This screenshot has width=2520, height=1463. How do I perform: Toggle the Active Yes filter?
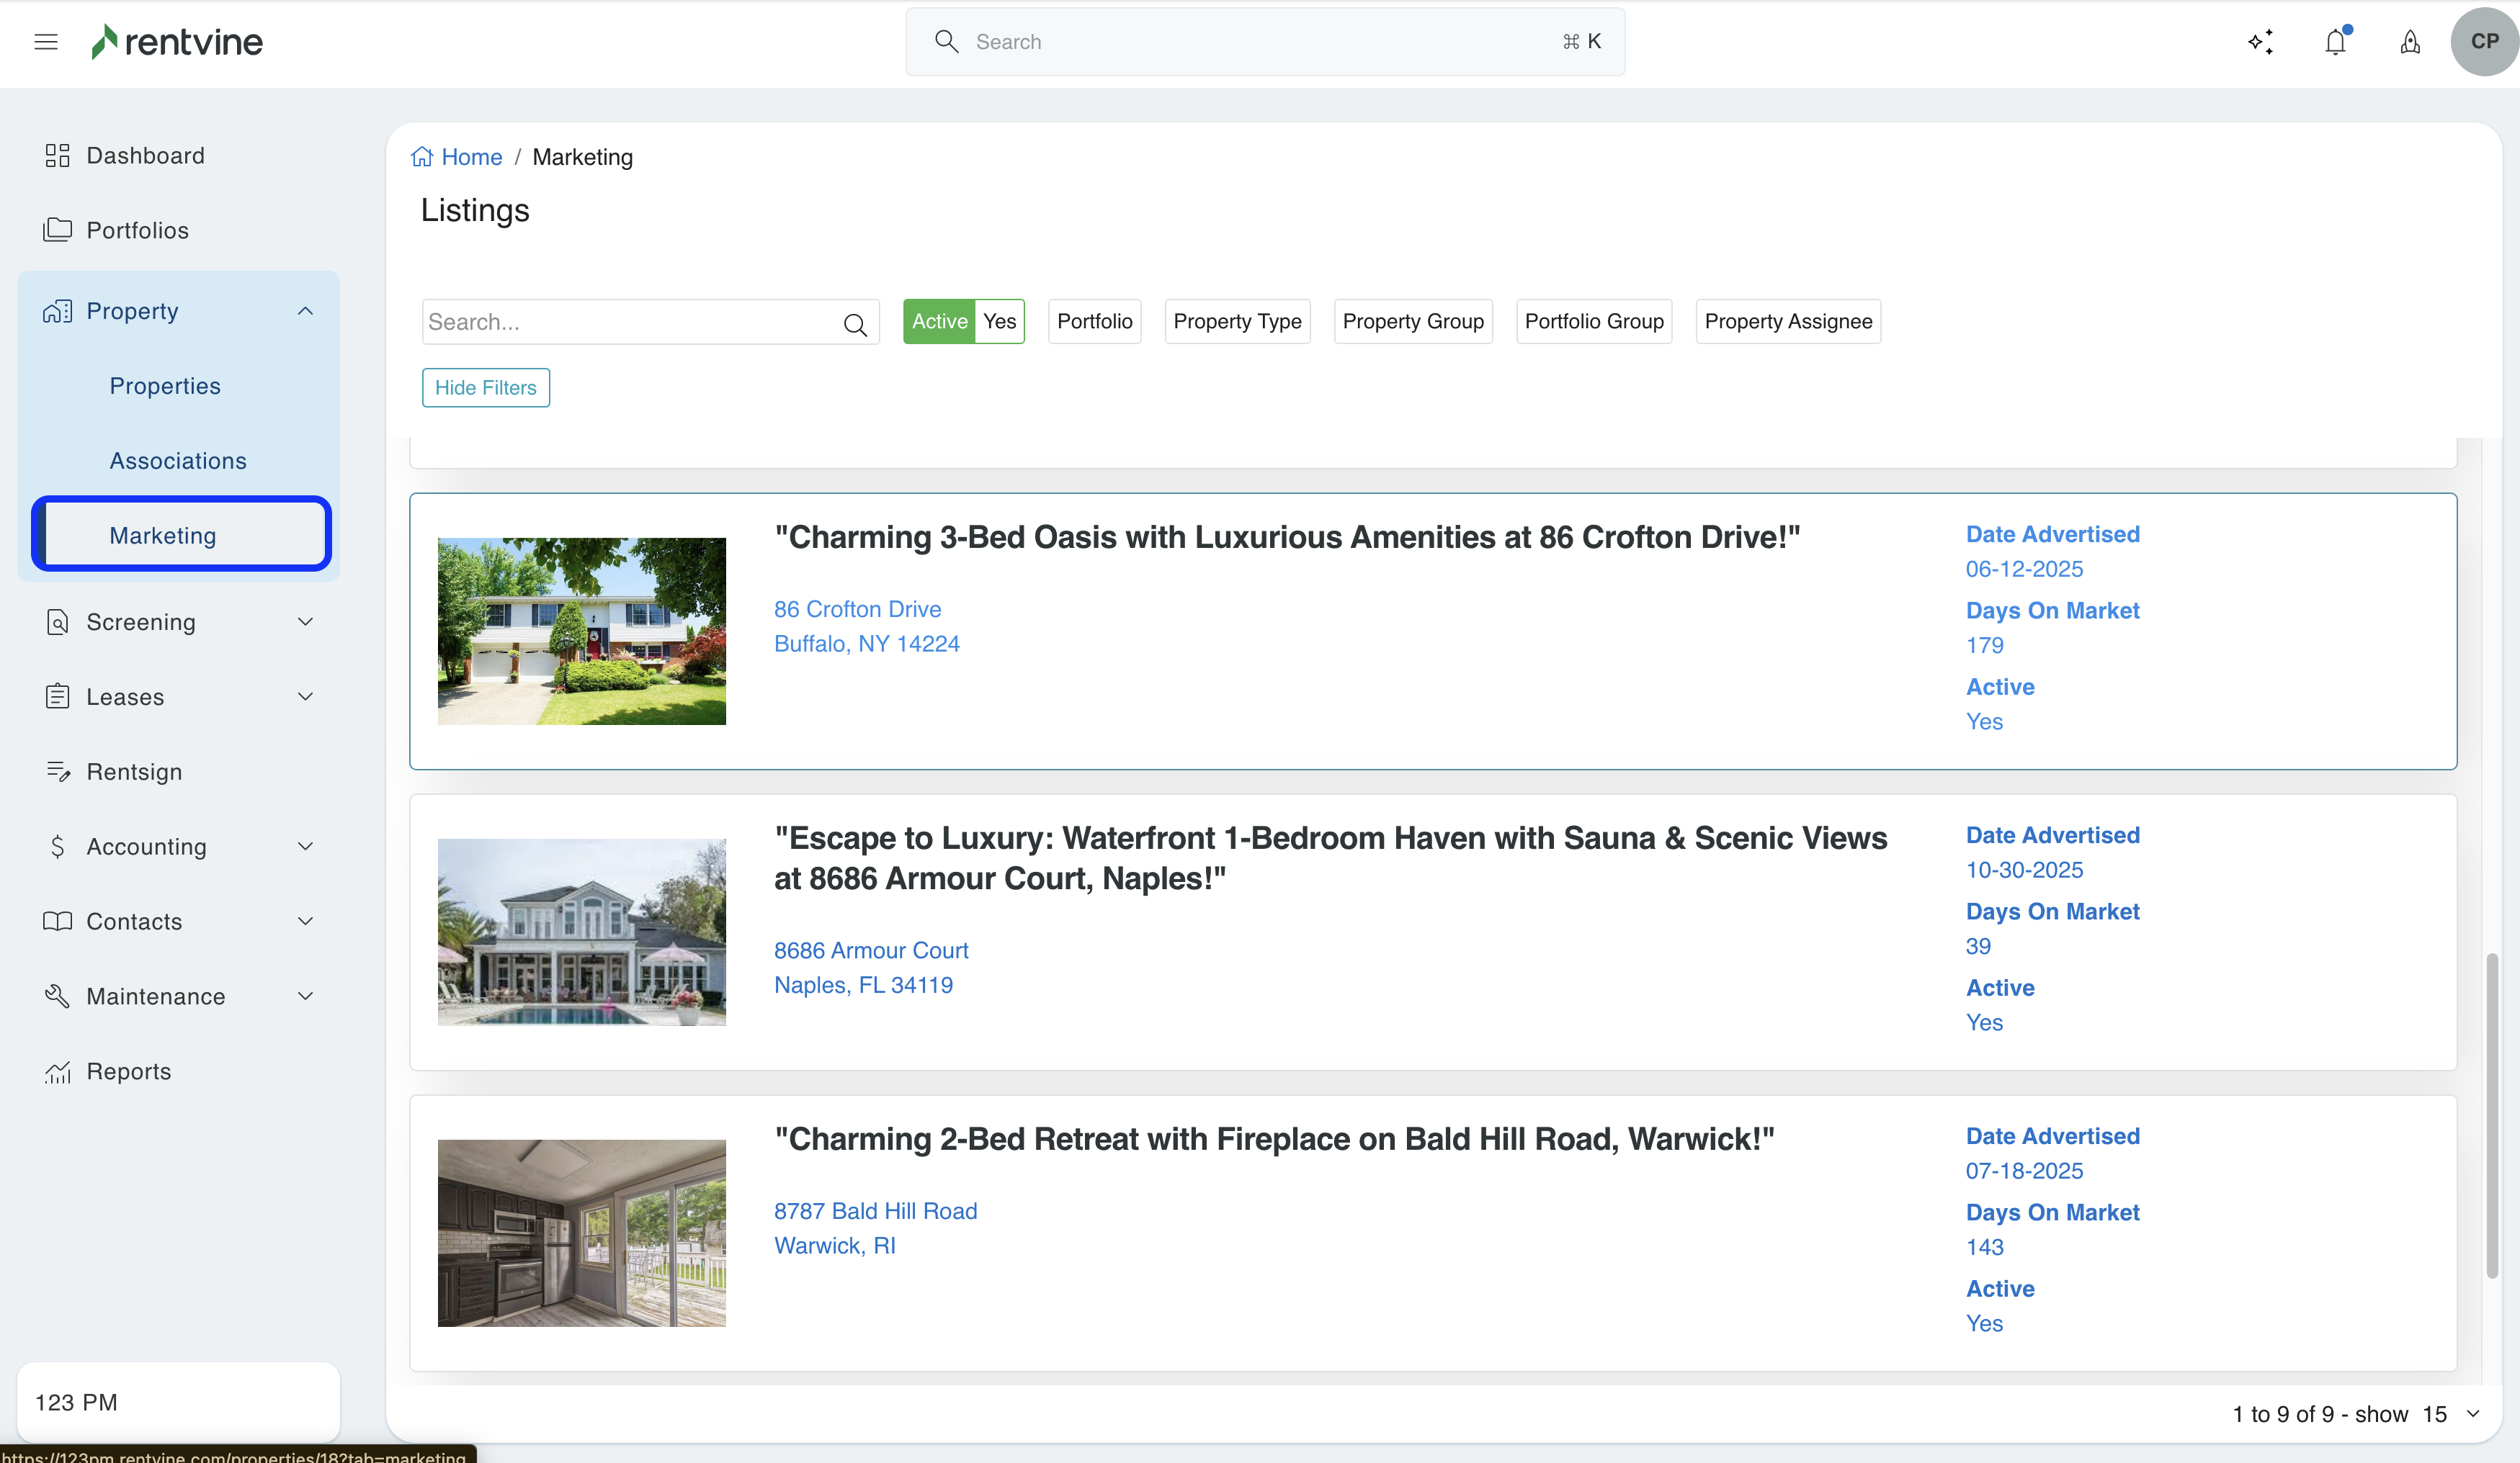pyautogui.click(x=963, y=322)
